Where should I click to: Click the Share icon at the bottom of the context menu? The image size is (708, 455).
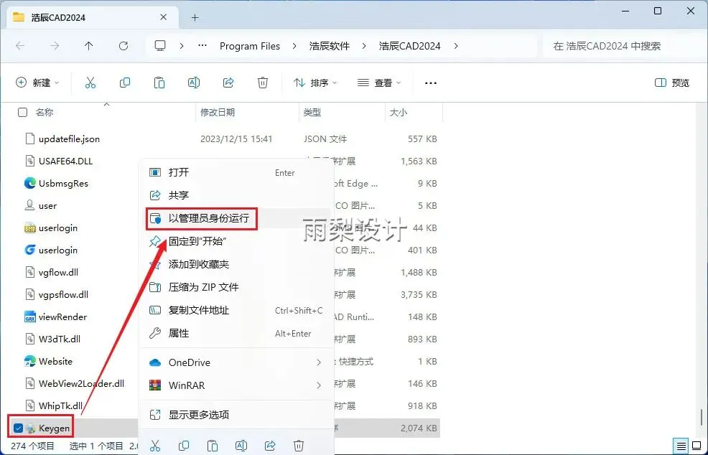coord(270,446)
